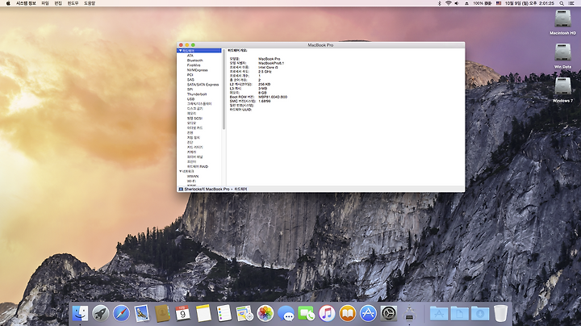This screenshot has height=326, width=581.
Task: Select FireWire in hardware sidebar
Action: [x=194, y=65]
